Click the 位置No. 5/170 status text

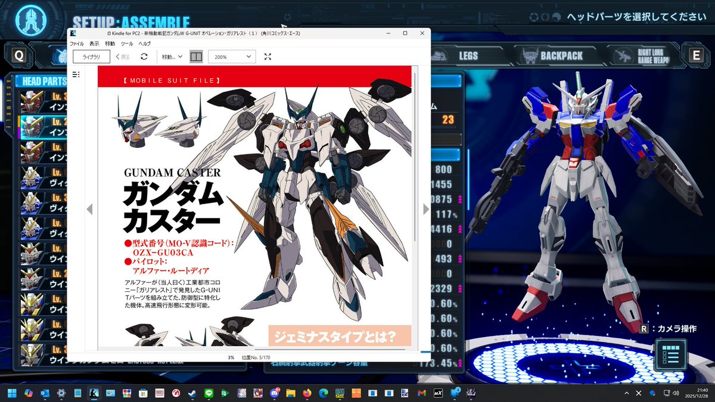click(x=257, y=357)
